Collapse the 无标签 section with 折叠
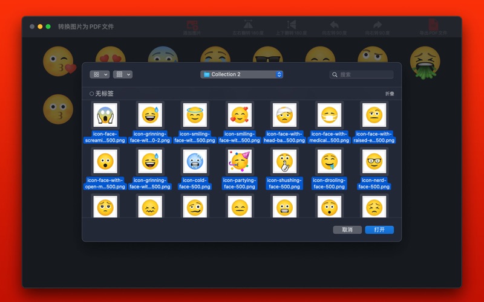The height and width of the screenshot is (302, 484). pyautogui.click(x=390, y=94)
